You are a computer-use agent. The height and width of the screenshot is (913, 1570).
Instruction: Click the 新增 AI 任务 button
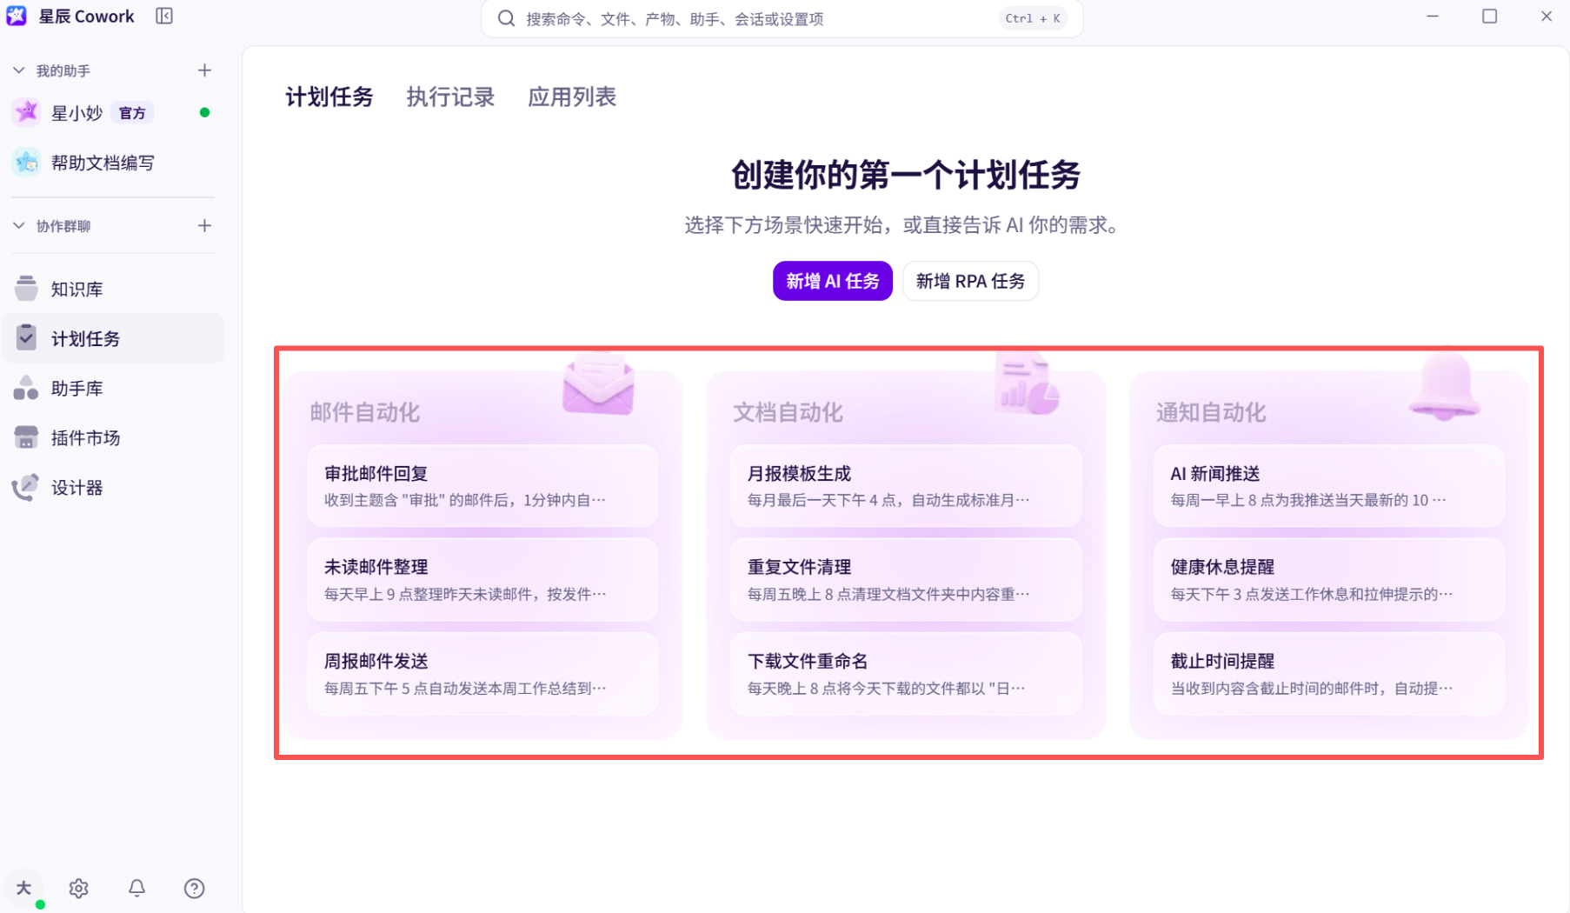click(833, 281)
